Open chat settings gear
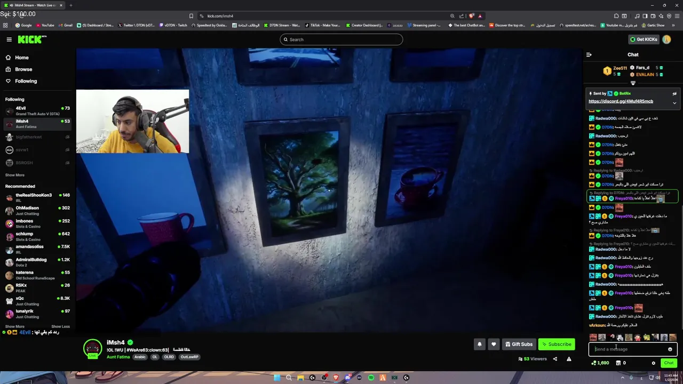This screenshot has width=683, height=384. coord(653,363)
